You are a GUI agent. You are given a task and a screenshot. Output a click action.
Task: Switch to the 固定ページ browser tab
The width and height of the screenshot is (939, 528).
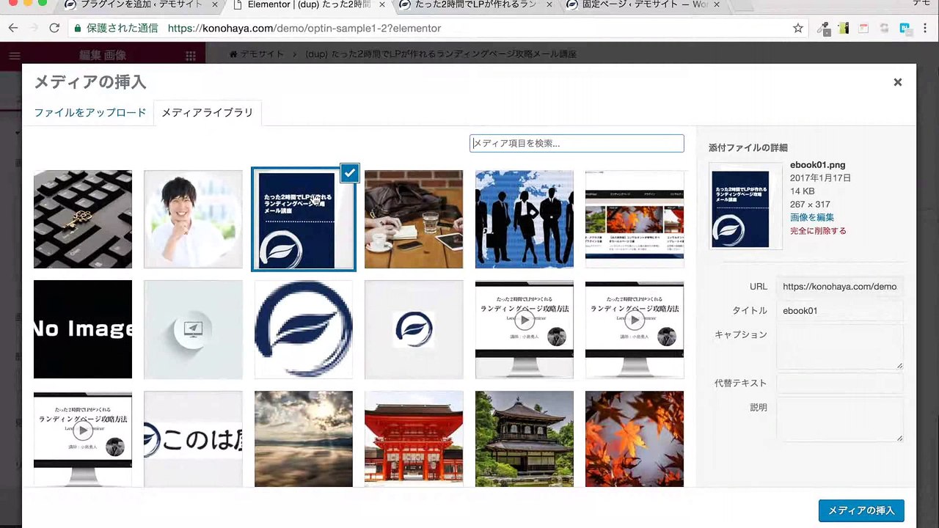click(x=646, y=6)
